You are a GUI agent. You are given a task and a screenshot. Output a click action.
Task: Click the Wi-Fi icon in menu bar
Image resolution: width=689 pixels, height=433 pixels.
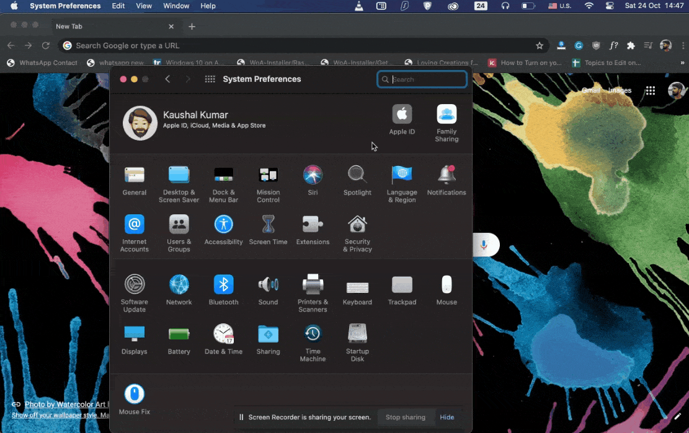(x=588, y=6)
